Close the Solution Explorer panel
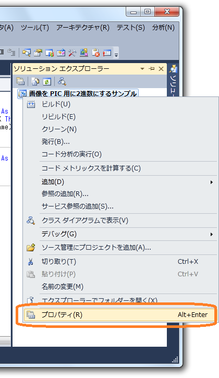 (x=161, y=69)
